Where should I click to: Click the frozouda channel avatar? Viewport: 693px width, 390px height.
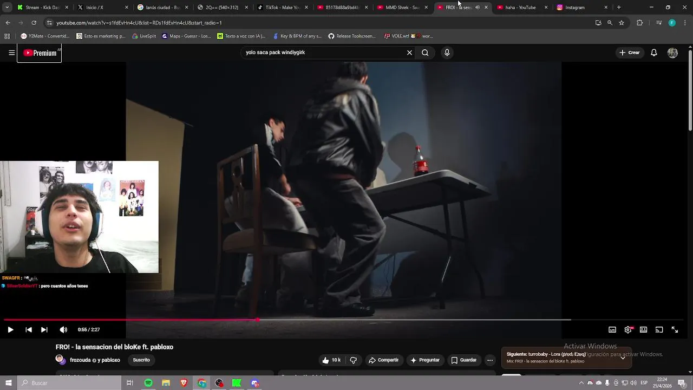point(60,359)
